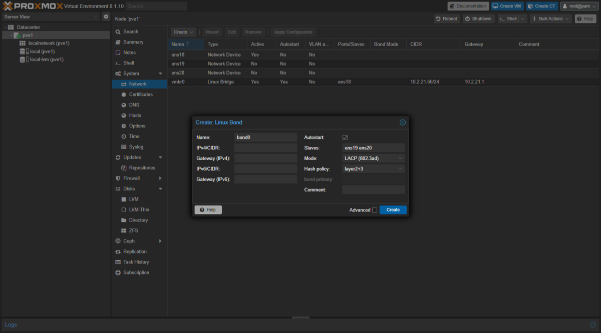Open Task History menu item
The image size is (601, 333).
click(x=140, y=262)
